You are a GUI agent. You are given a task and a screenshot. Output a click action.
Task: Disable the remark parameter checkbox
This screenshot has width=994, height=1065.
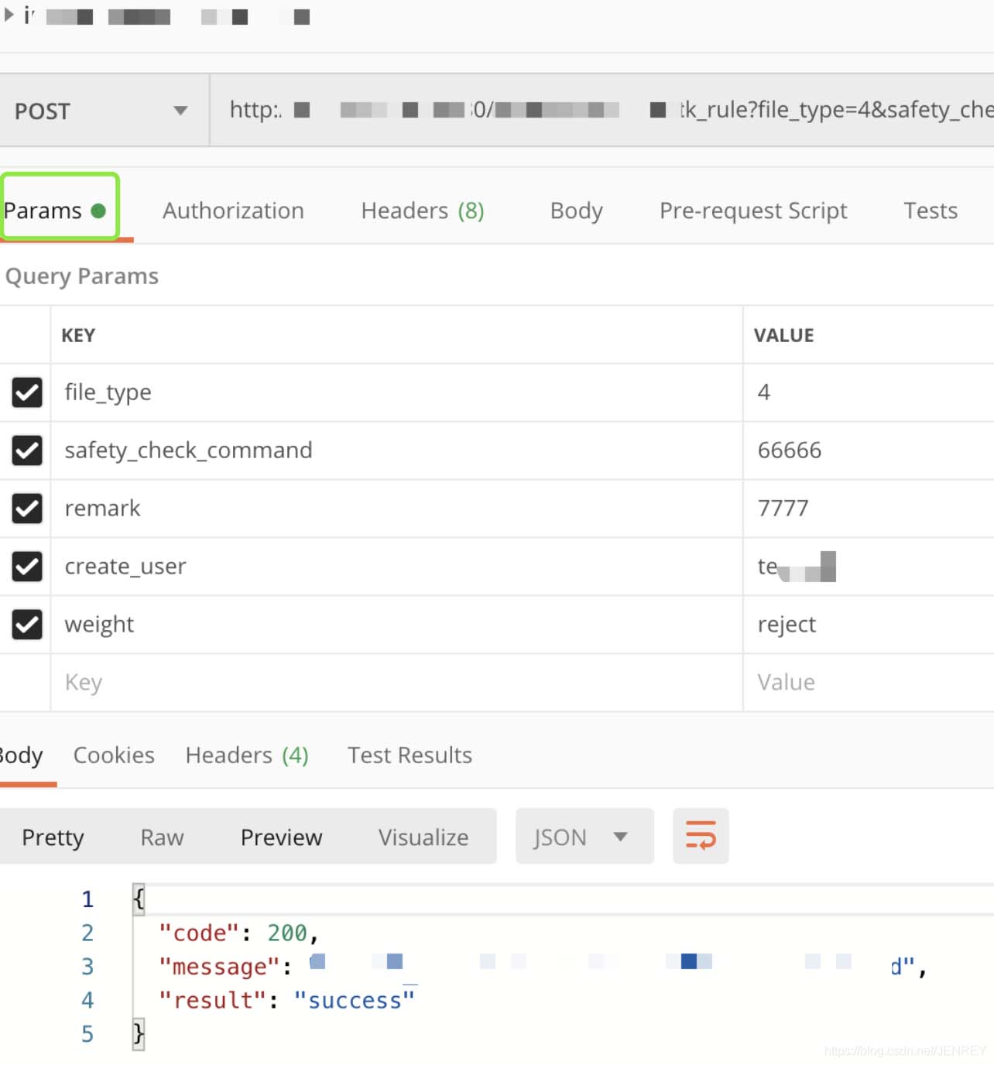pos(27,508)
